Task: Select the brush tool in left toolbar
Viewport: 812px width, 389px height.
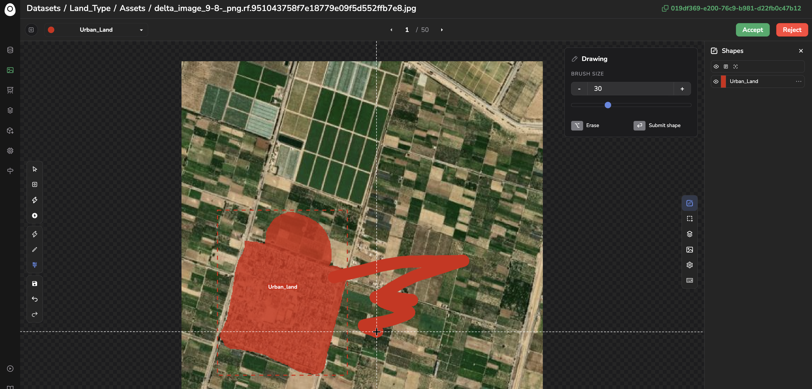Action: coord(35,265)
